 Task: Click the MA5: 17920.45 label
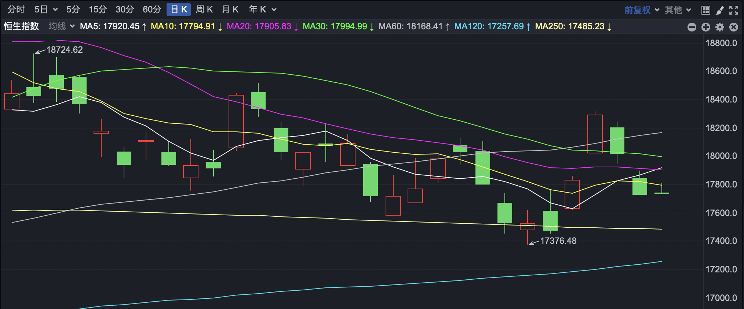coord(113,26)
